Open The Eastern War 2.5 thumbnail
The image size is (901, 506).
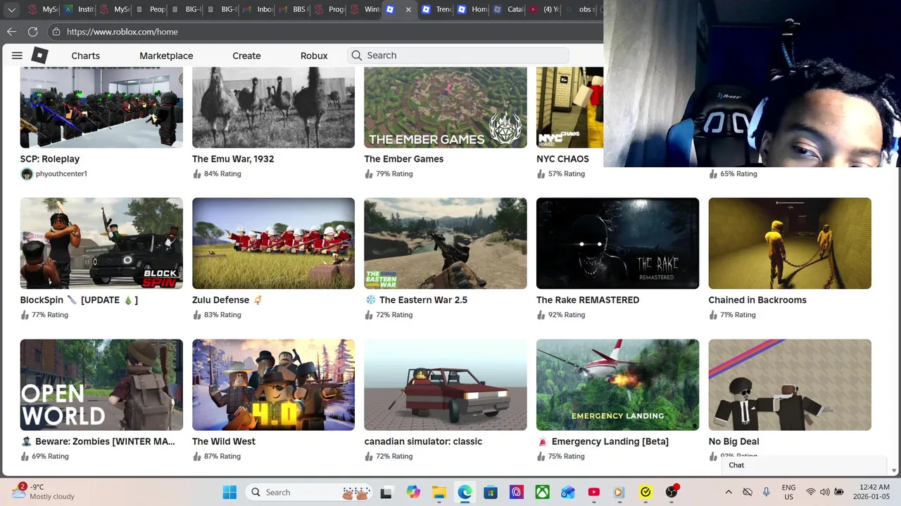[445, 243]
